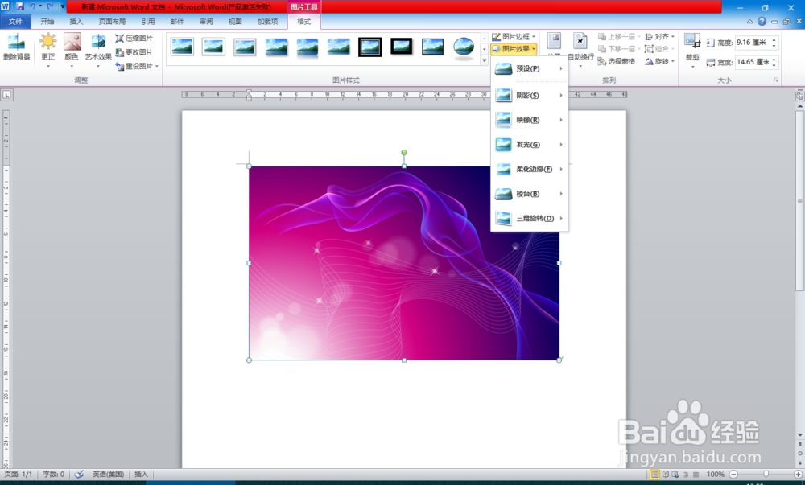Apply the thick black double-frame picture style
The width and height of the screenshot is (805, 485).
370,47
